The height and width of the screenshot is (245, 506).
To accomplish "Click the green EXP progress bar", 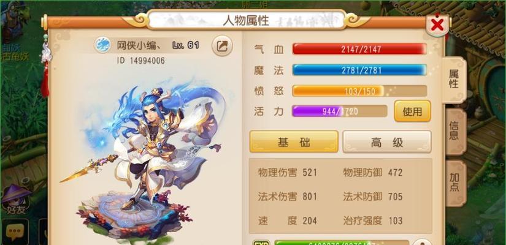I will (x=342, y=243).
